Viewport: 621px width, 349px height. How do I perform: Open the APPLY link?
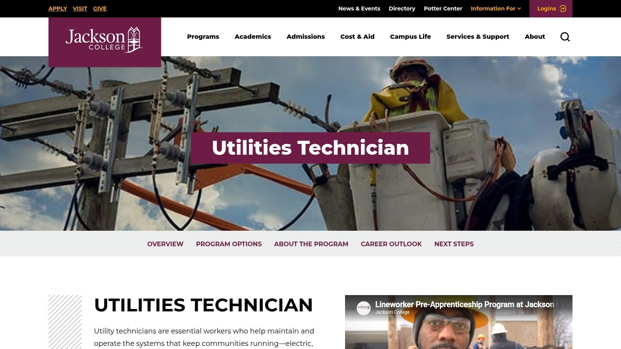coord(57,8)
